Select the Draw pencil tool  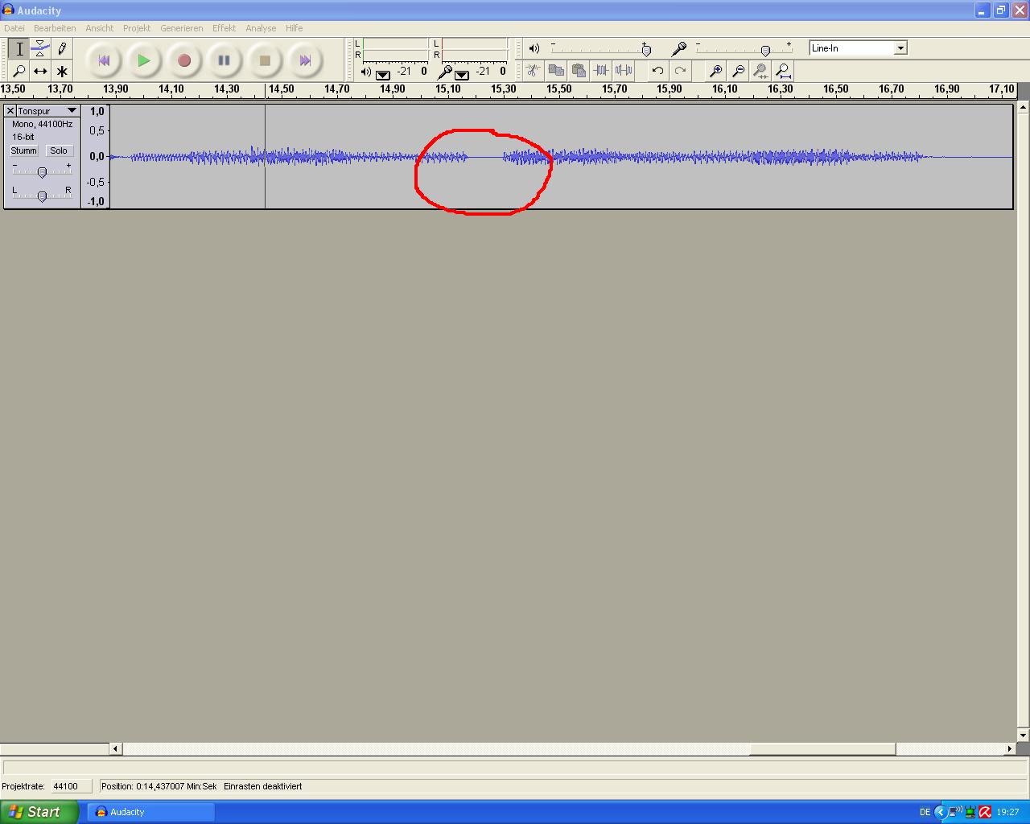[62, 49]
